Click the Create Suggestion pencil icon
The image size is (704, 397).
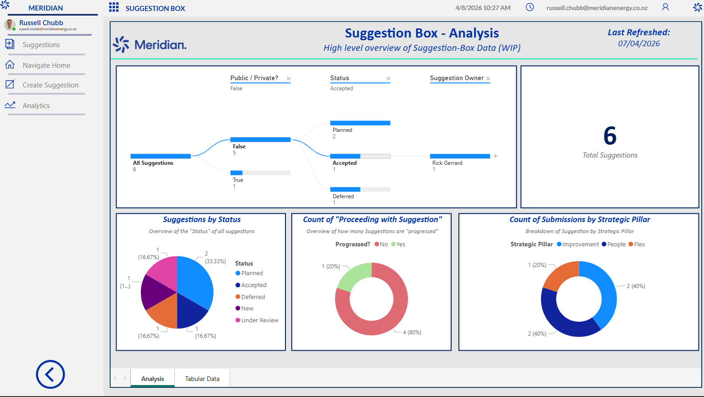tap(10, 84)
